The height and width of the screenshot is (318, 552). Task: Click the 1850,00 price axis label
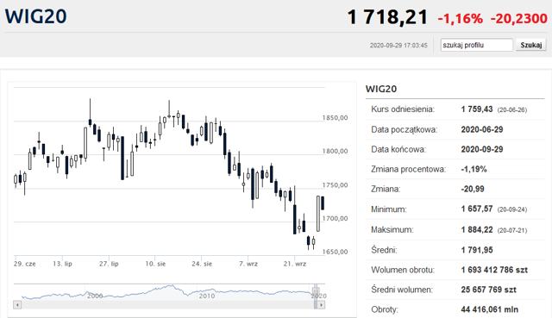pos(336,117)
